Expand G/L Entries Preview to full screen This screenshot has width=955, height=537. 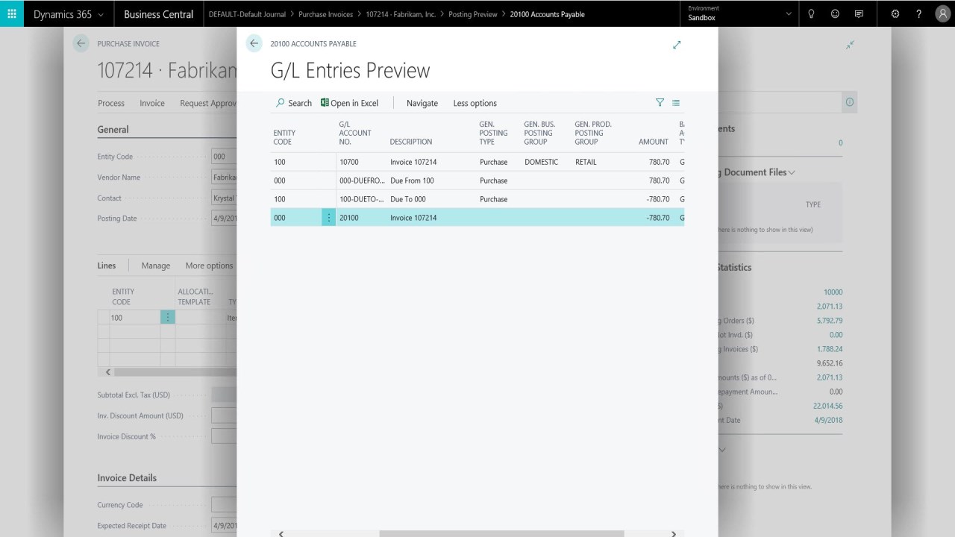coord(677,45)
